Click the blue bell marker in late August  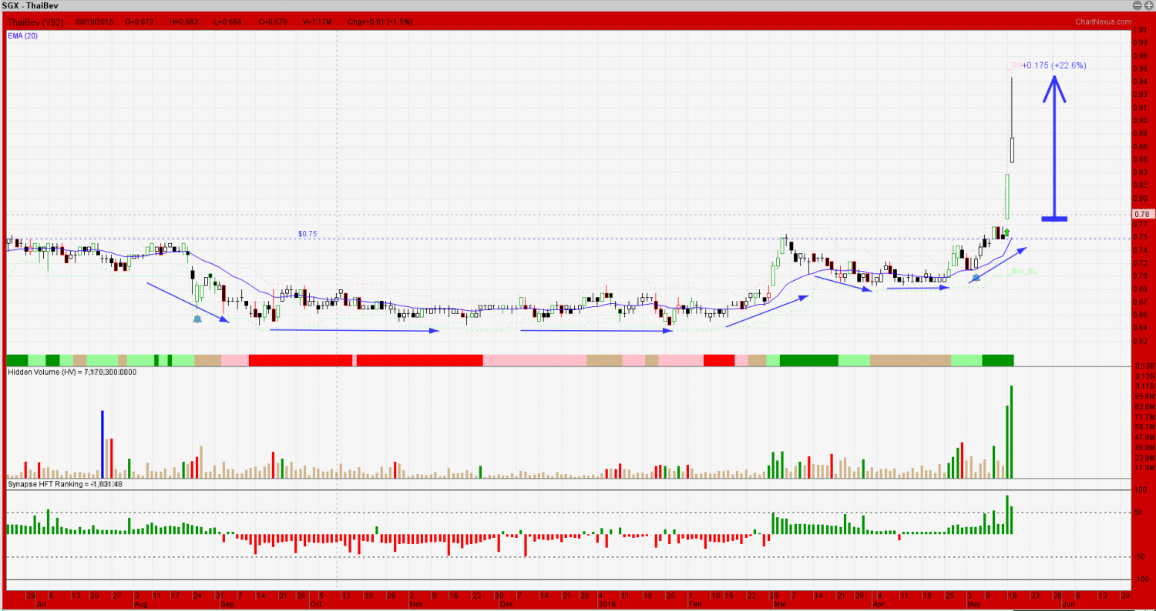[x=197, y=318]
